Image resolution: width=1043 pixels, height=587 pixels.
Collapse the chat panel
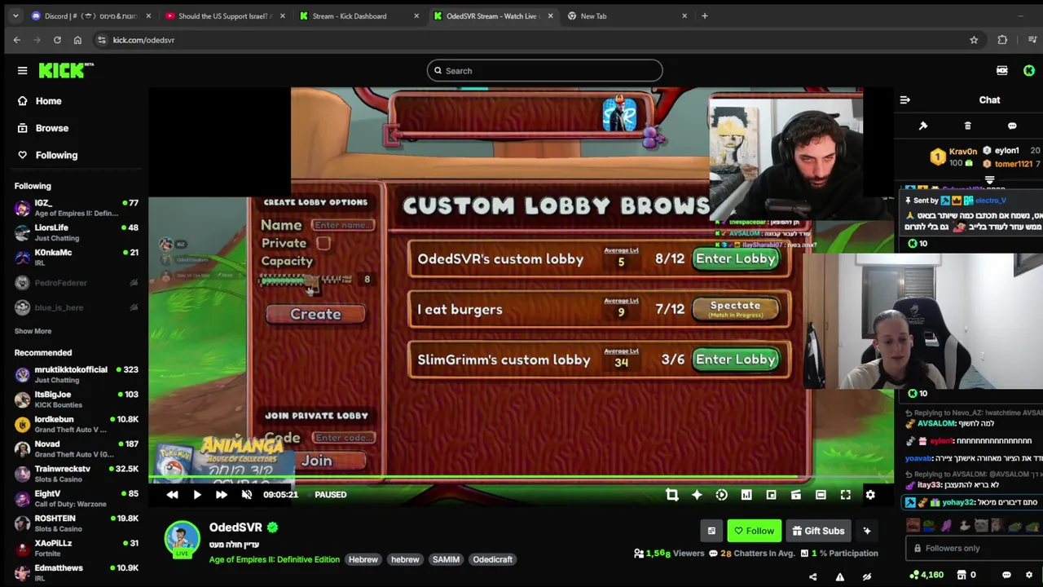click(x=904, y=100)
